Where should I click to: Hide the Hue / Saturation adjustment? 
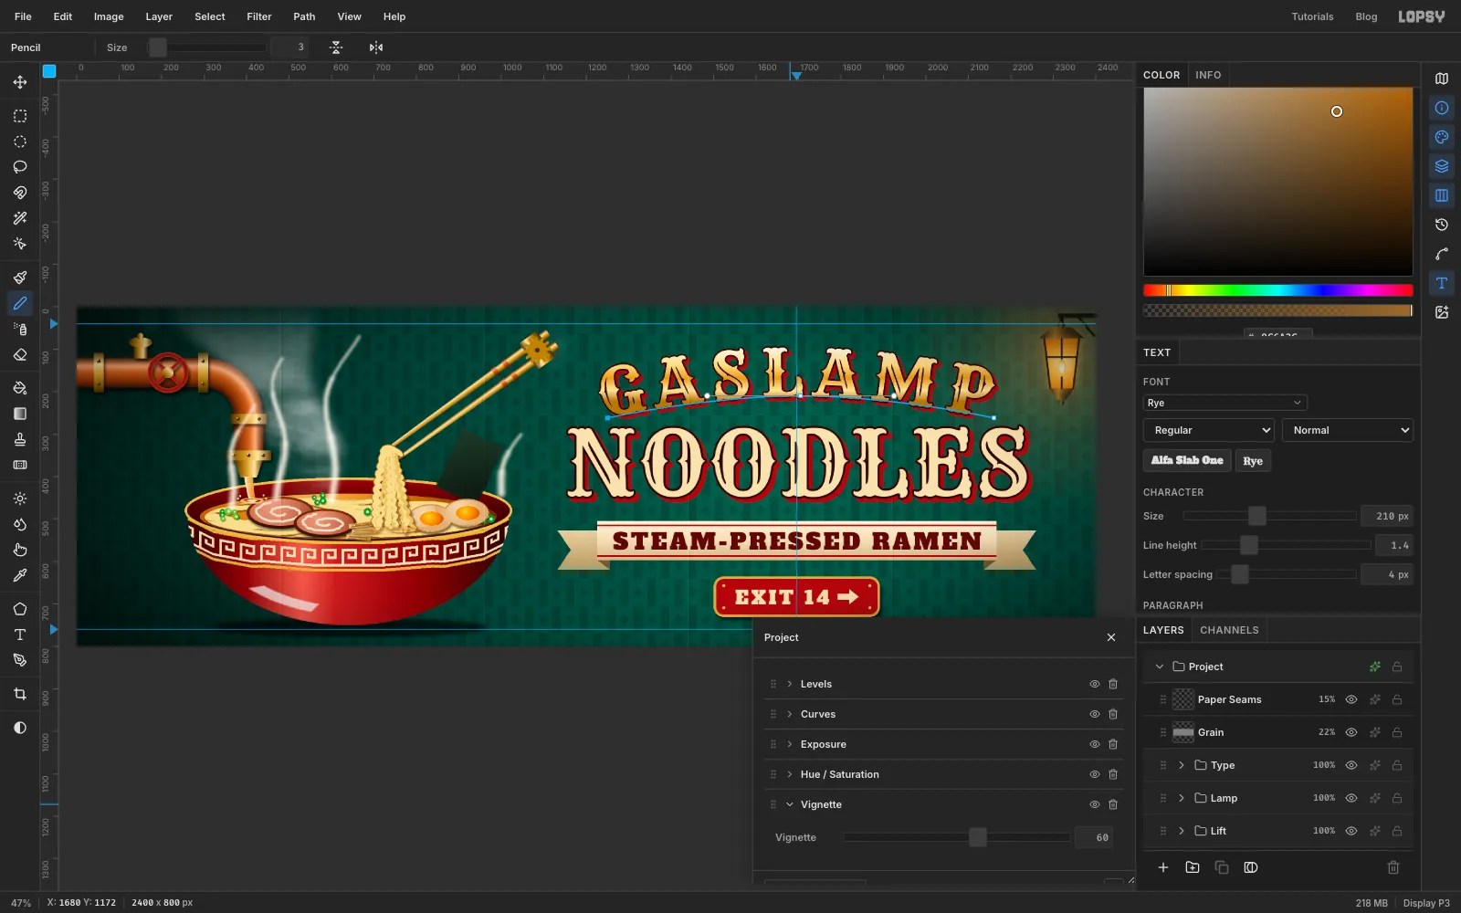(x=1094, y=774)
